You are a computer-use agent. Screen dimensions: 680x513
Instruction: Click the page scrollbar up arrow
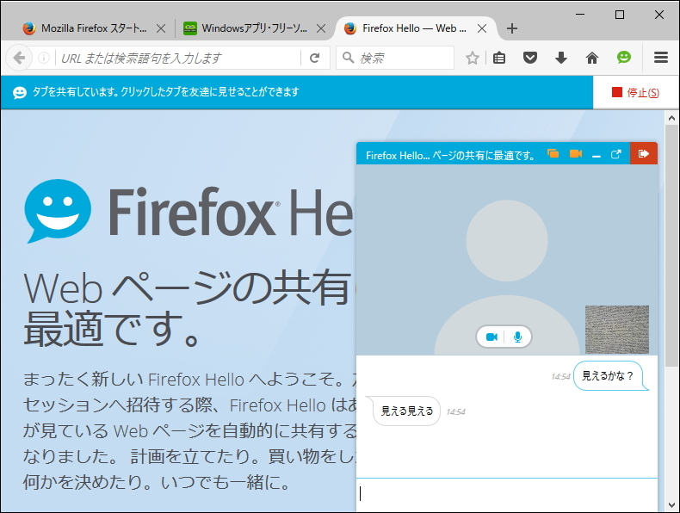point(671,118)
